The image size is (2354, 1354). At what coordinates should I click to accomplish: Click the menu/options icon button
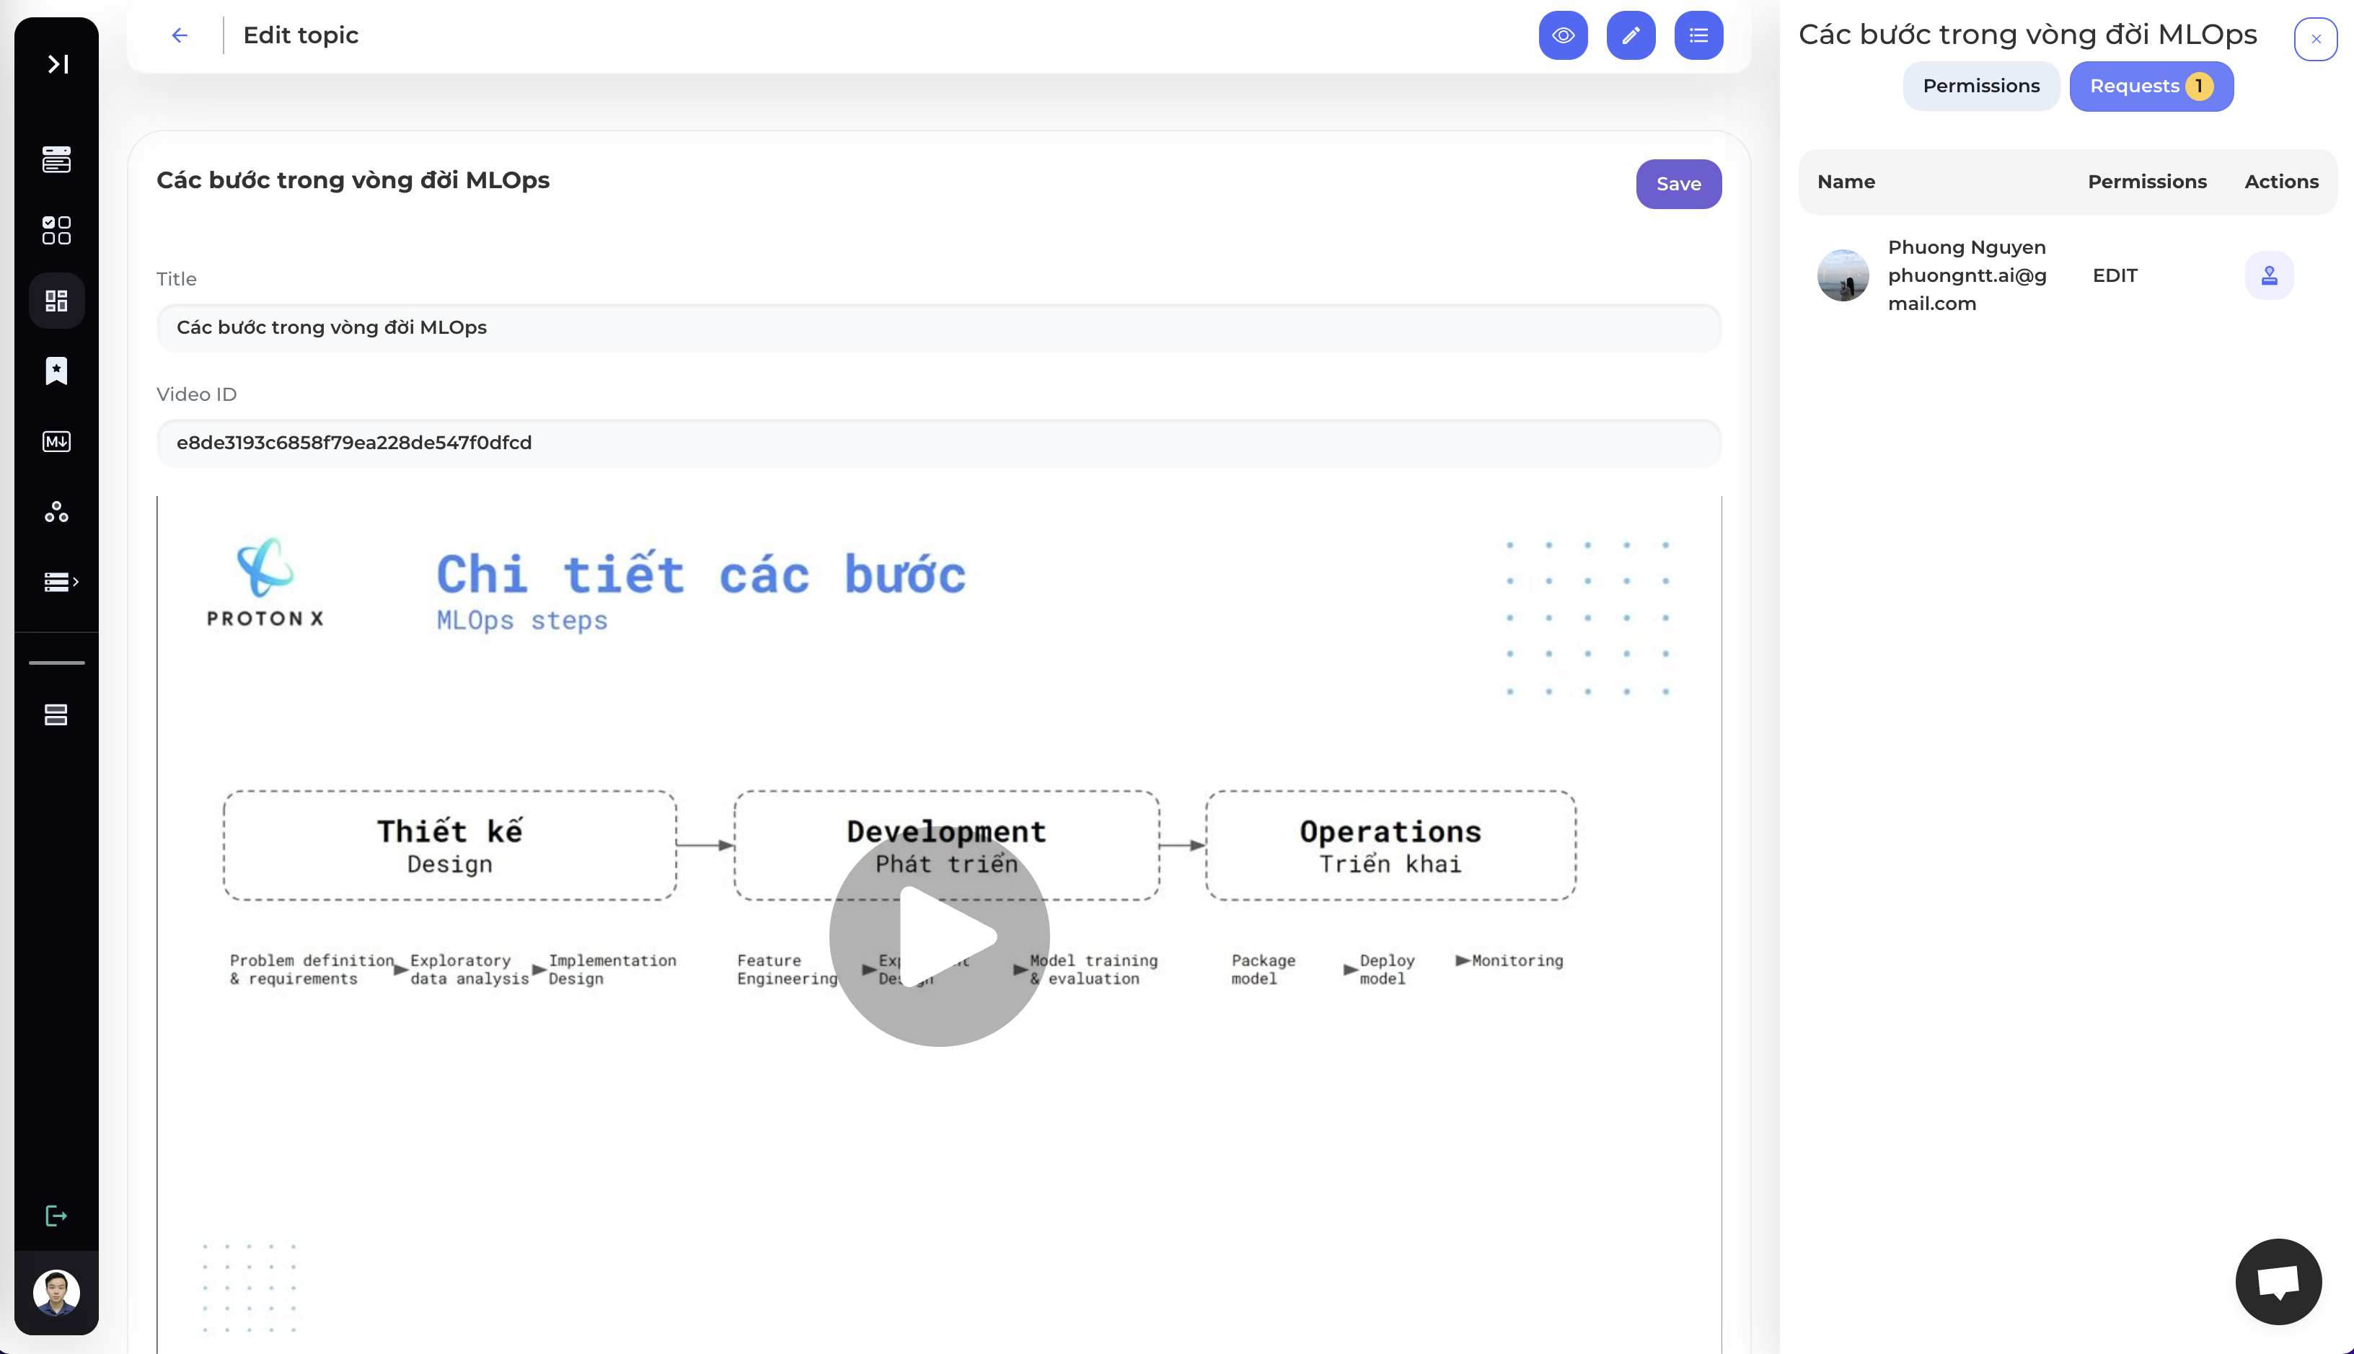pyautogui.click(x=1699, y=35)
